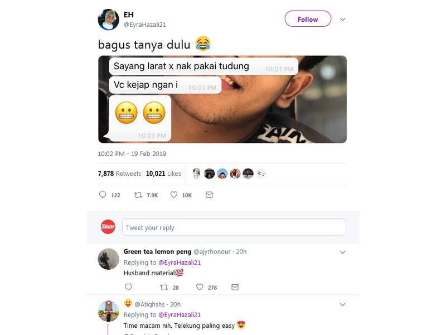This screenshot has height=335, width=446.
Task: Reply to Green tea lemon peng's comment
Action: click(128, 288)
